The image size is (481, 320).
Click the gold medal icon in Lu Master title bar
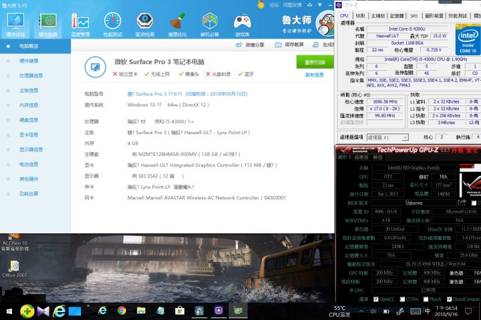(261, 5)
